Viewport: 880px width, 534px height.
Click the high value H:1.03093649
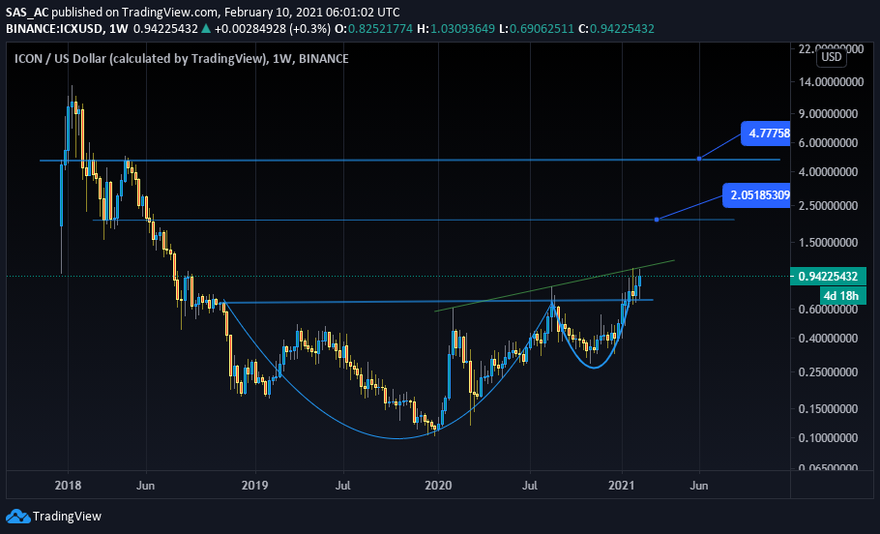point(455,28)
